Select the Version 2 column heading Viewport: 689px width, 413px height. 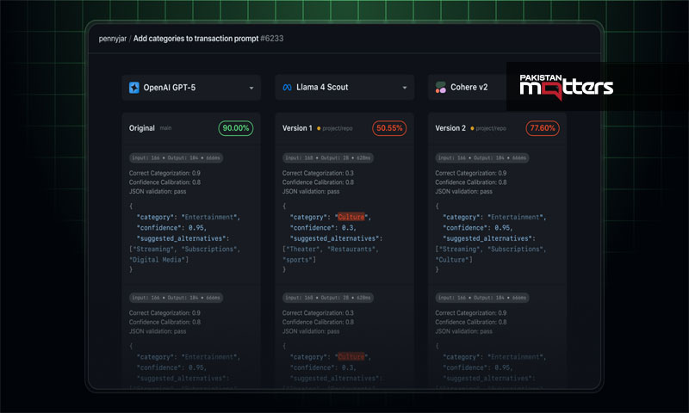(450, 128)
